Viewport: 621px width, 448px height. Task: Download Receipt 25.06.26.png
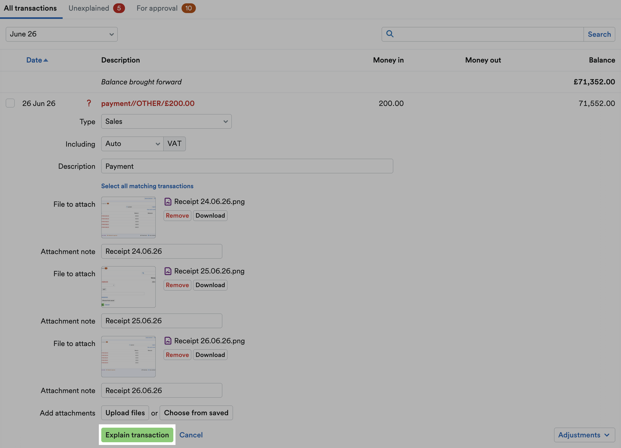coord(210,285)
